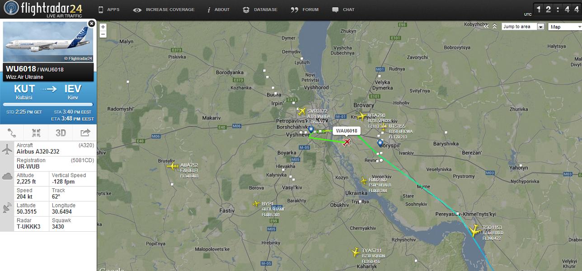Go to Increase Coverage page
Screen dimensions: 582x271
(x=164, y=9)
